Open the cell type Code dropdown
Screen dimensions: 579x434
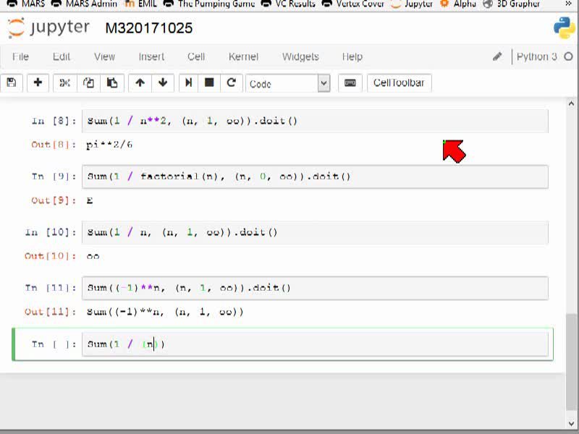(287, 83)
